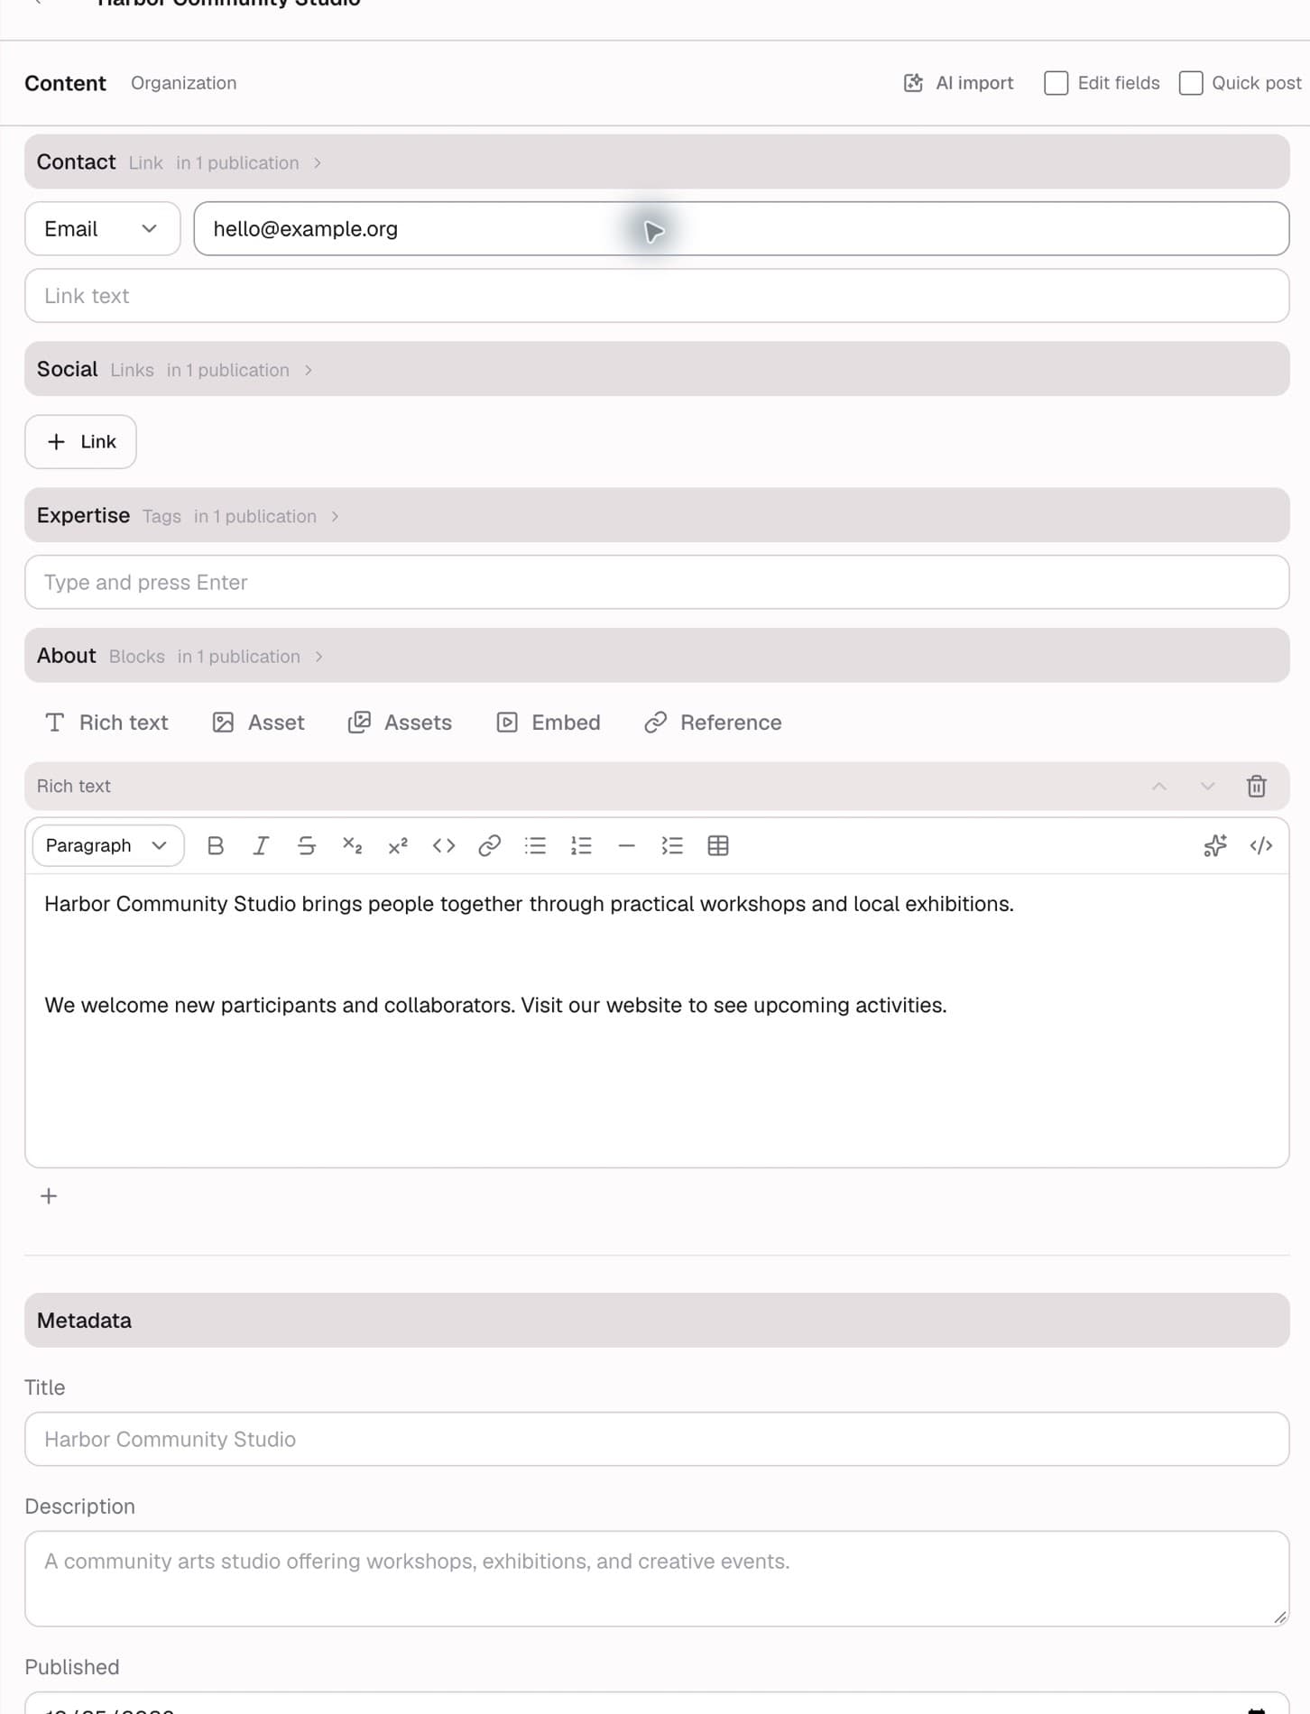Viewport: 1310px width, 1714px height.
Task: Insert a hyperlink in rich text
Action: coord(489,845)
